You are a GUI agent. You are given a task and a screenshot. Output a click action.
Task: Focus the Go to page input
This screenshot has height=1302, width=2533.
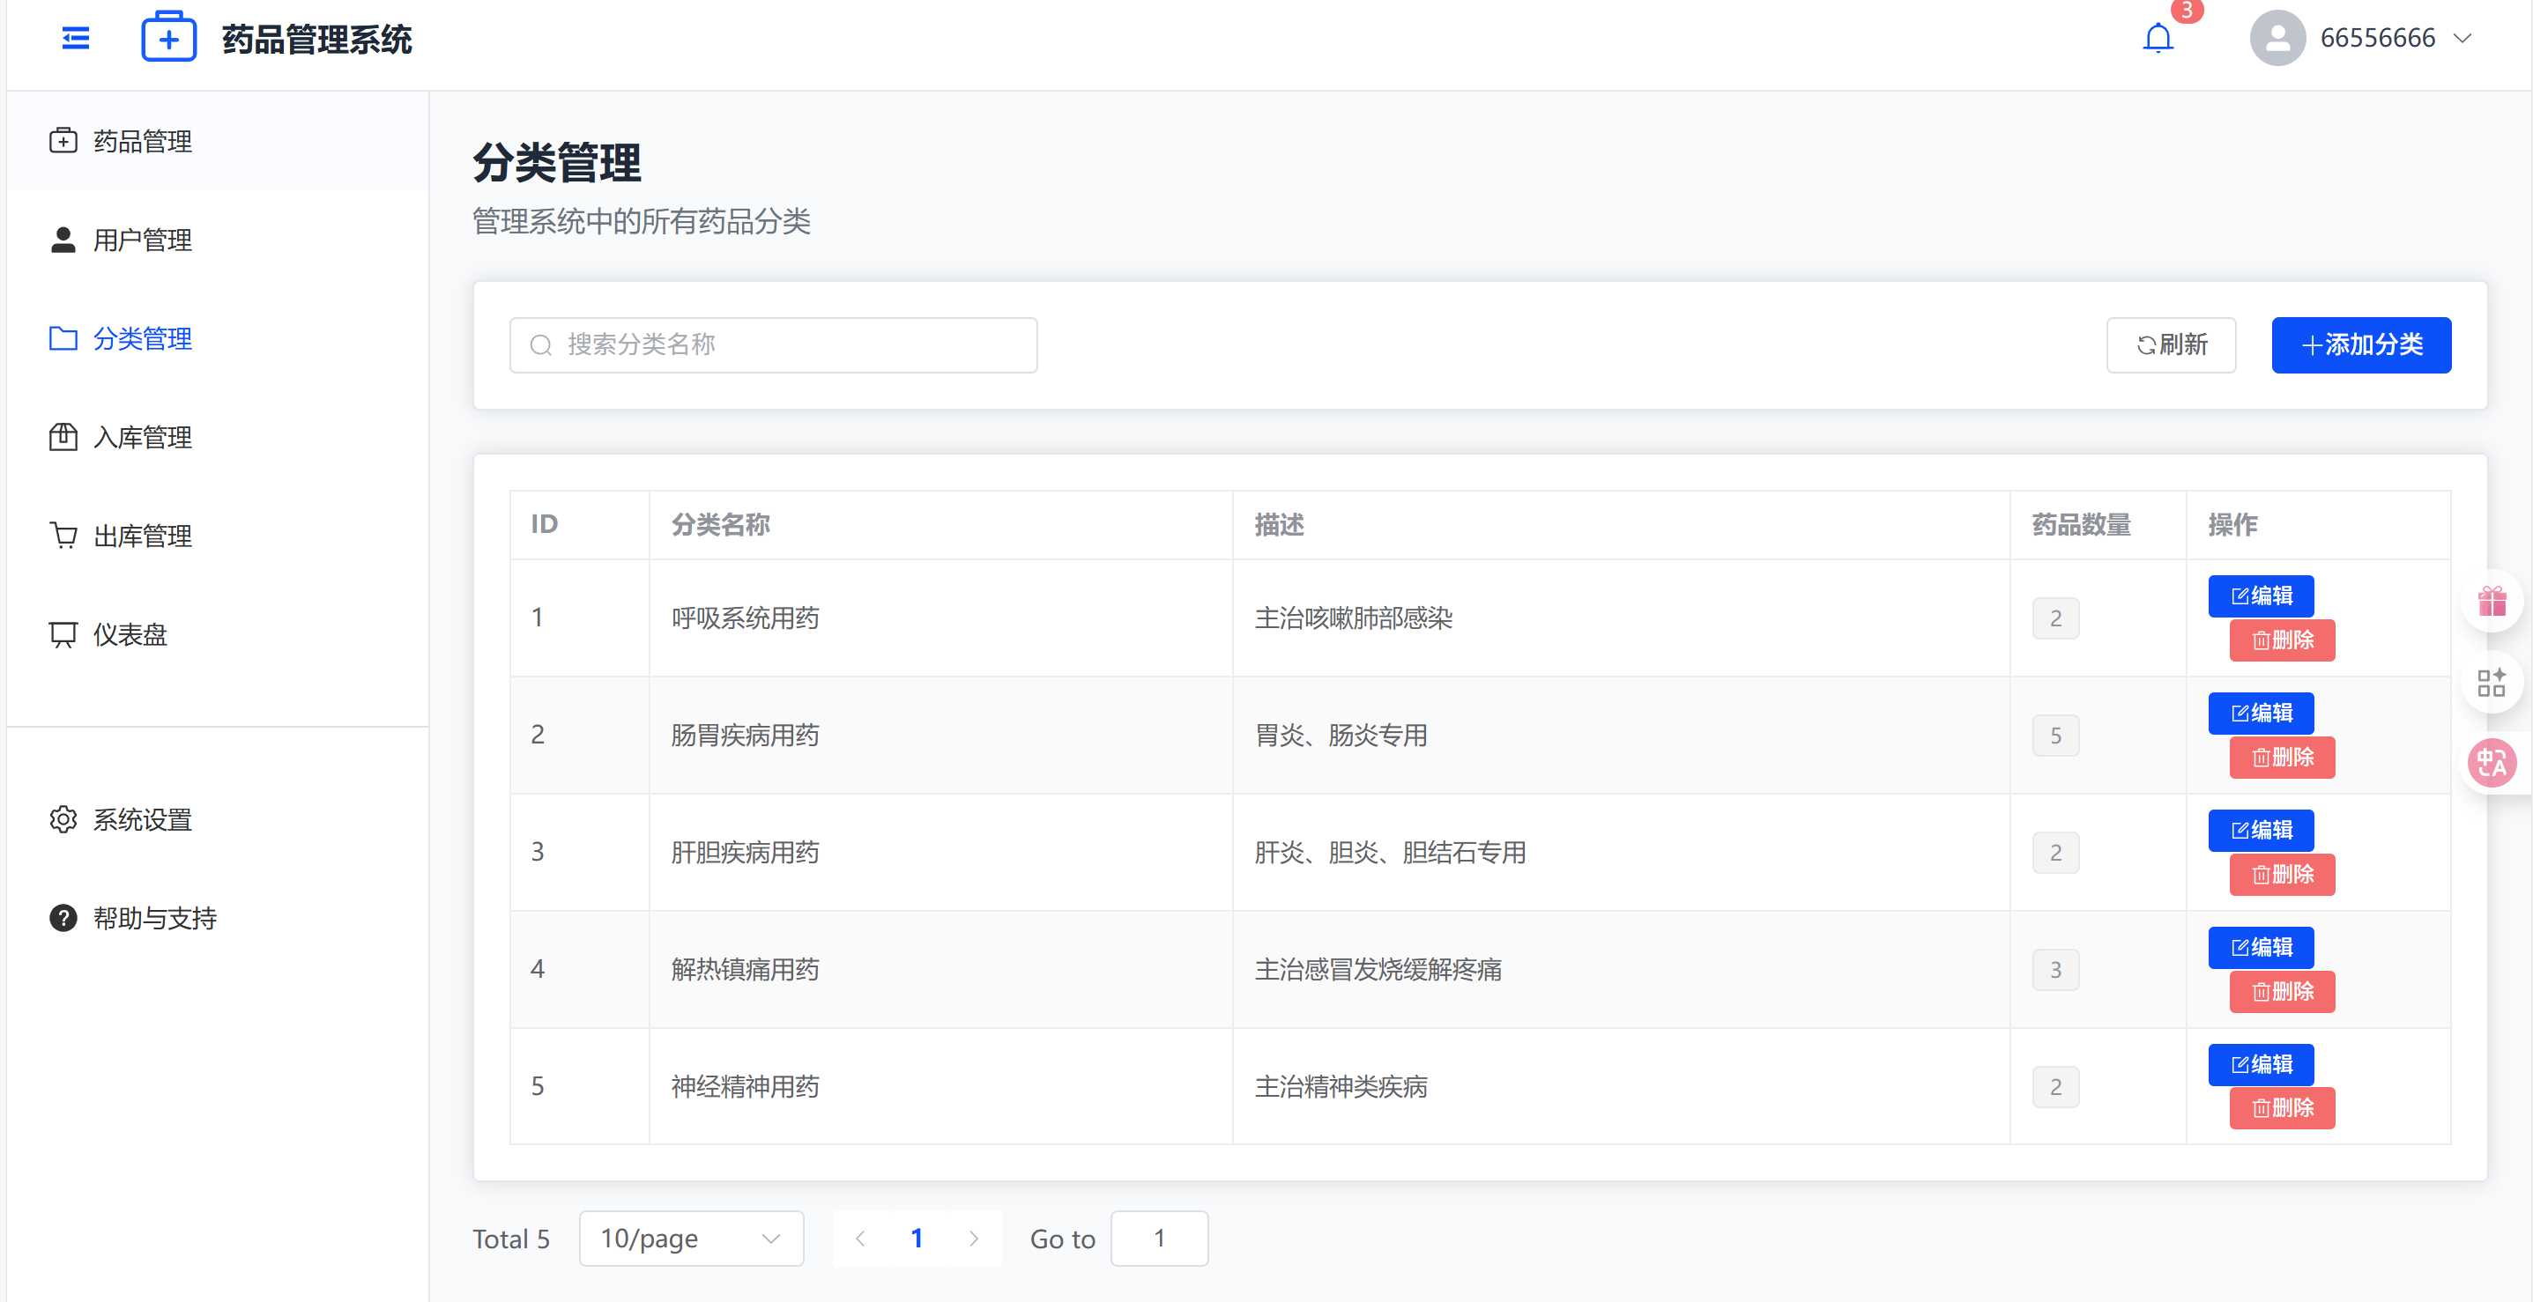1158,1238
